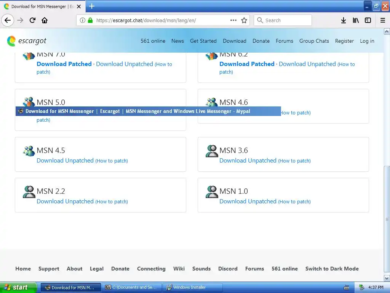This screenshot has width=390, height=293.
Task: Go back using the browser back arrow
Action: tap(8, 20)
